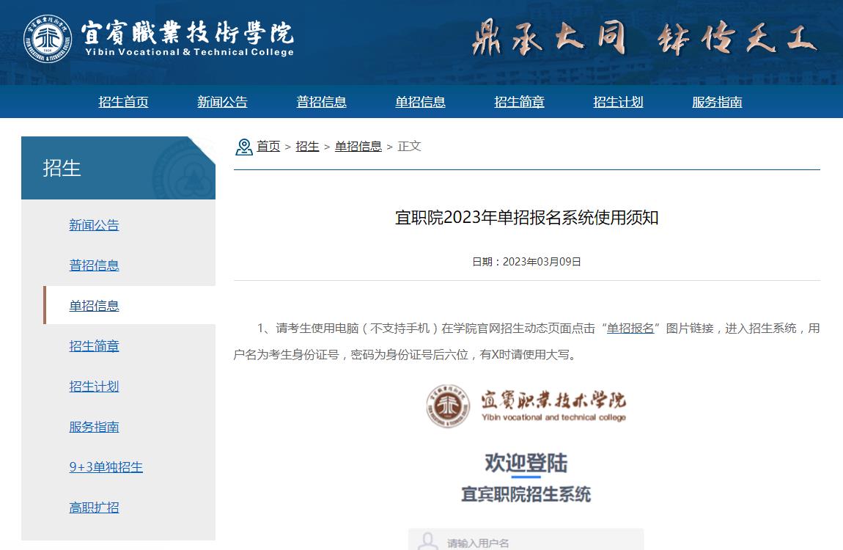Viewport: 843px width, 550px height.
Task: Select 招生简章 in the left sidebar
Action: 94,345
